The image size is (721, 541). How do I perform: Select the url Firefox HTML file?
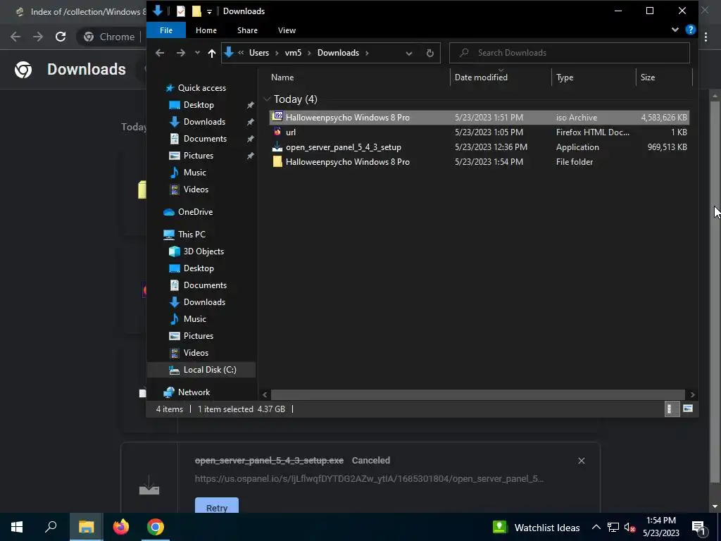pos(479,132)
